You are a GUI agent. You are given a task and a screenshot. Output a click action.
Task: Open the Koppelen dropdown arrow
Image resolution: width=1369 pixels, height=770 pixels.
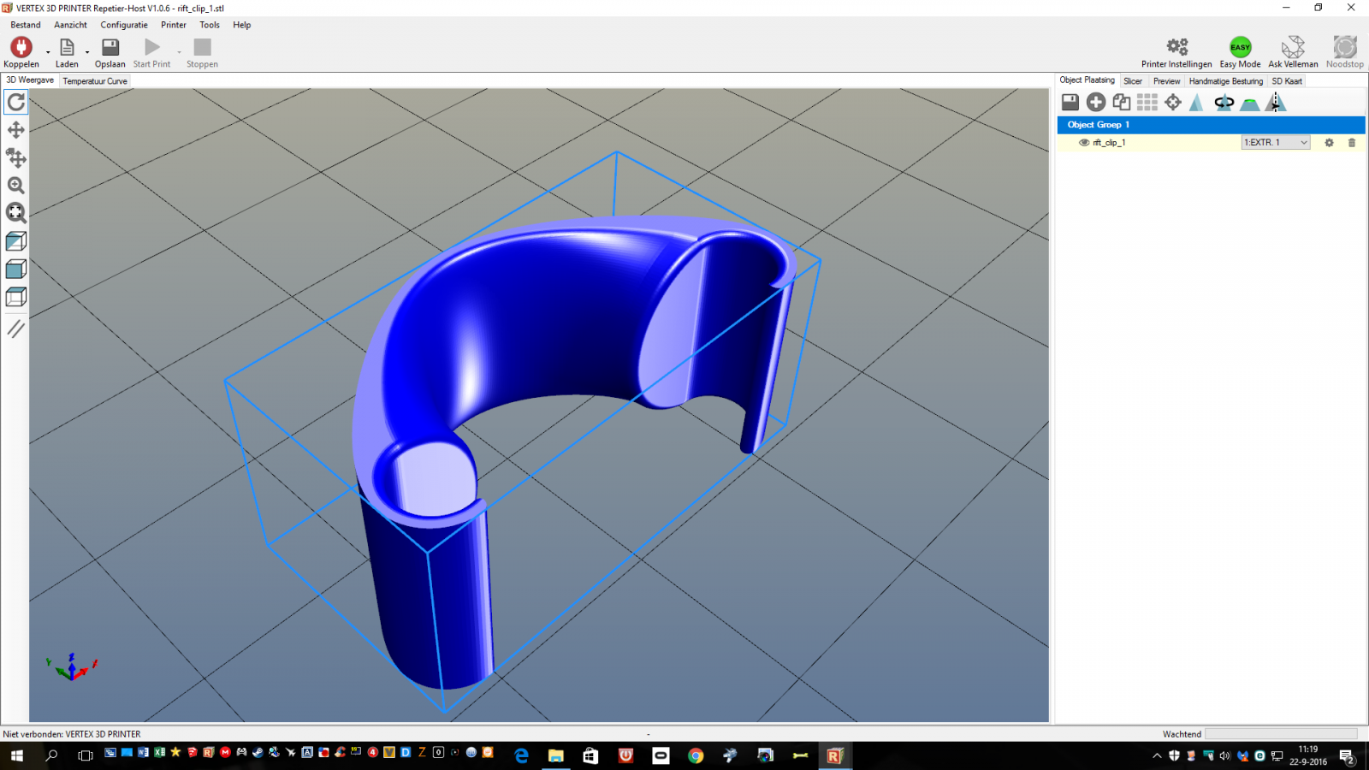tap(48, 52)
